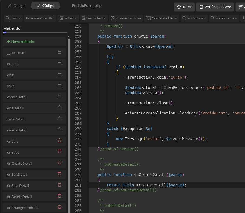Run Verifica sintaxe syntax check
Image resolution: width=245 pixels, height=213 pixels.
coord(215,7)
